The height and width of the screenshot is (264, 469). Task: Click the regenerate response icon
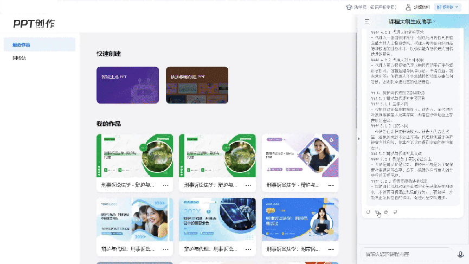[x=368, y=212]
